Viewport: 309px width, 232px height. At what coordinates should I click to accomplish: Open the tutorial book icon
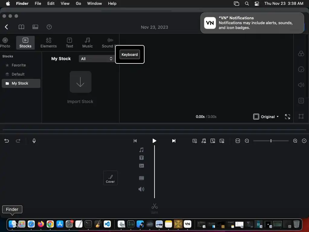[x=21, y=27]
